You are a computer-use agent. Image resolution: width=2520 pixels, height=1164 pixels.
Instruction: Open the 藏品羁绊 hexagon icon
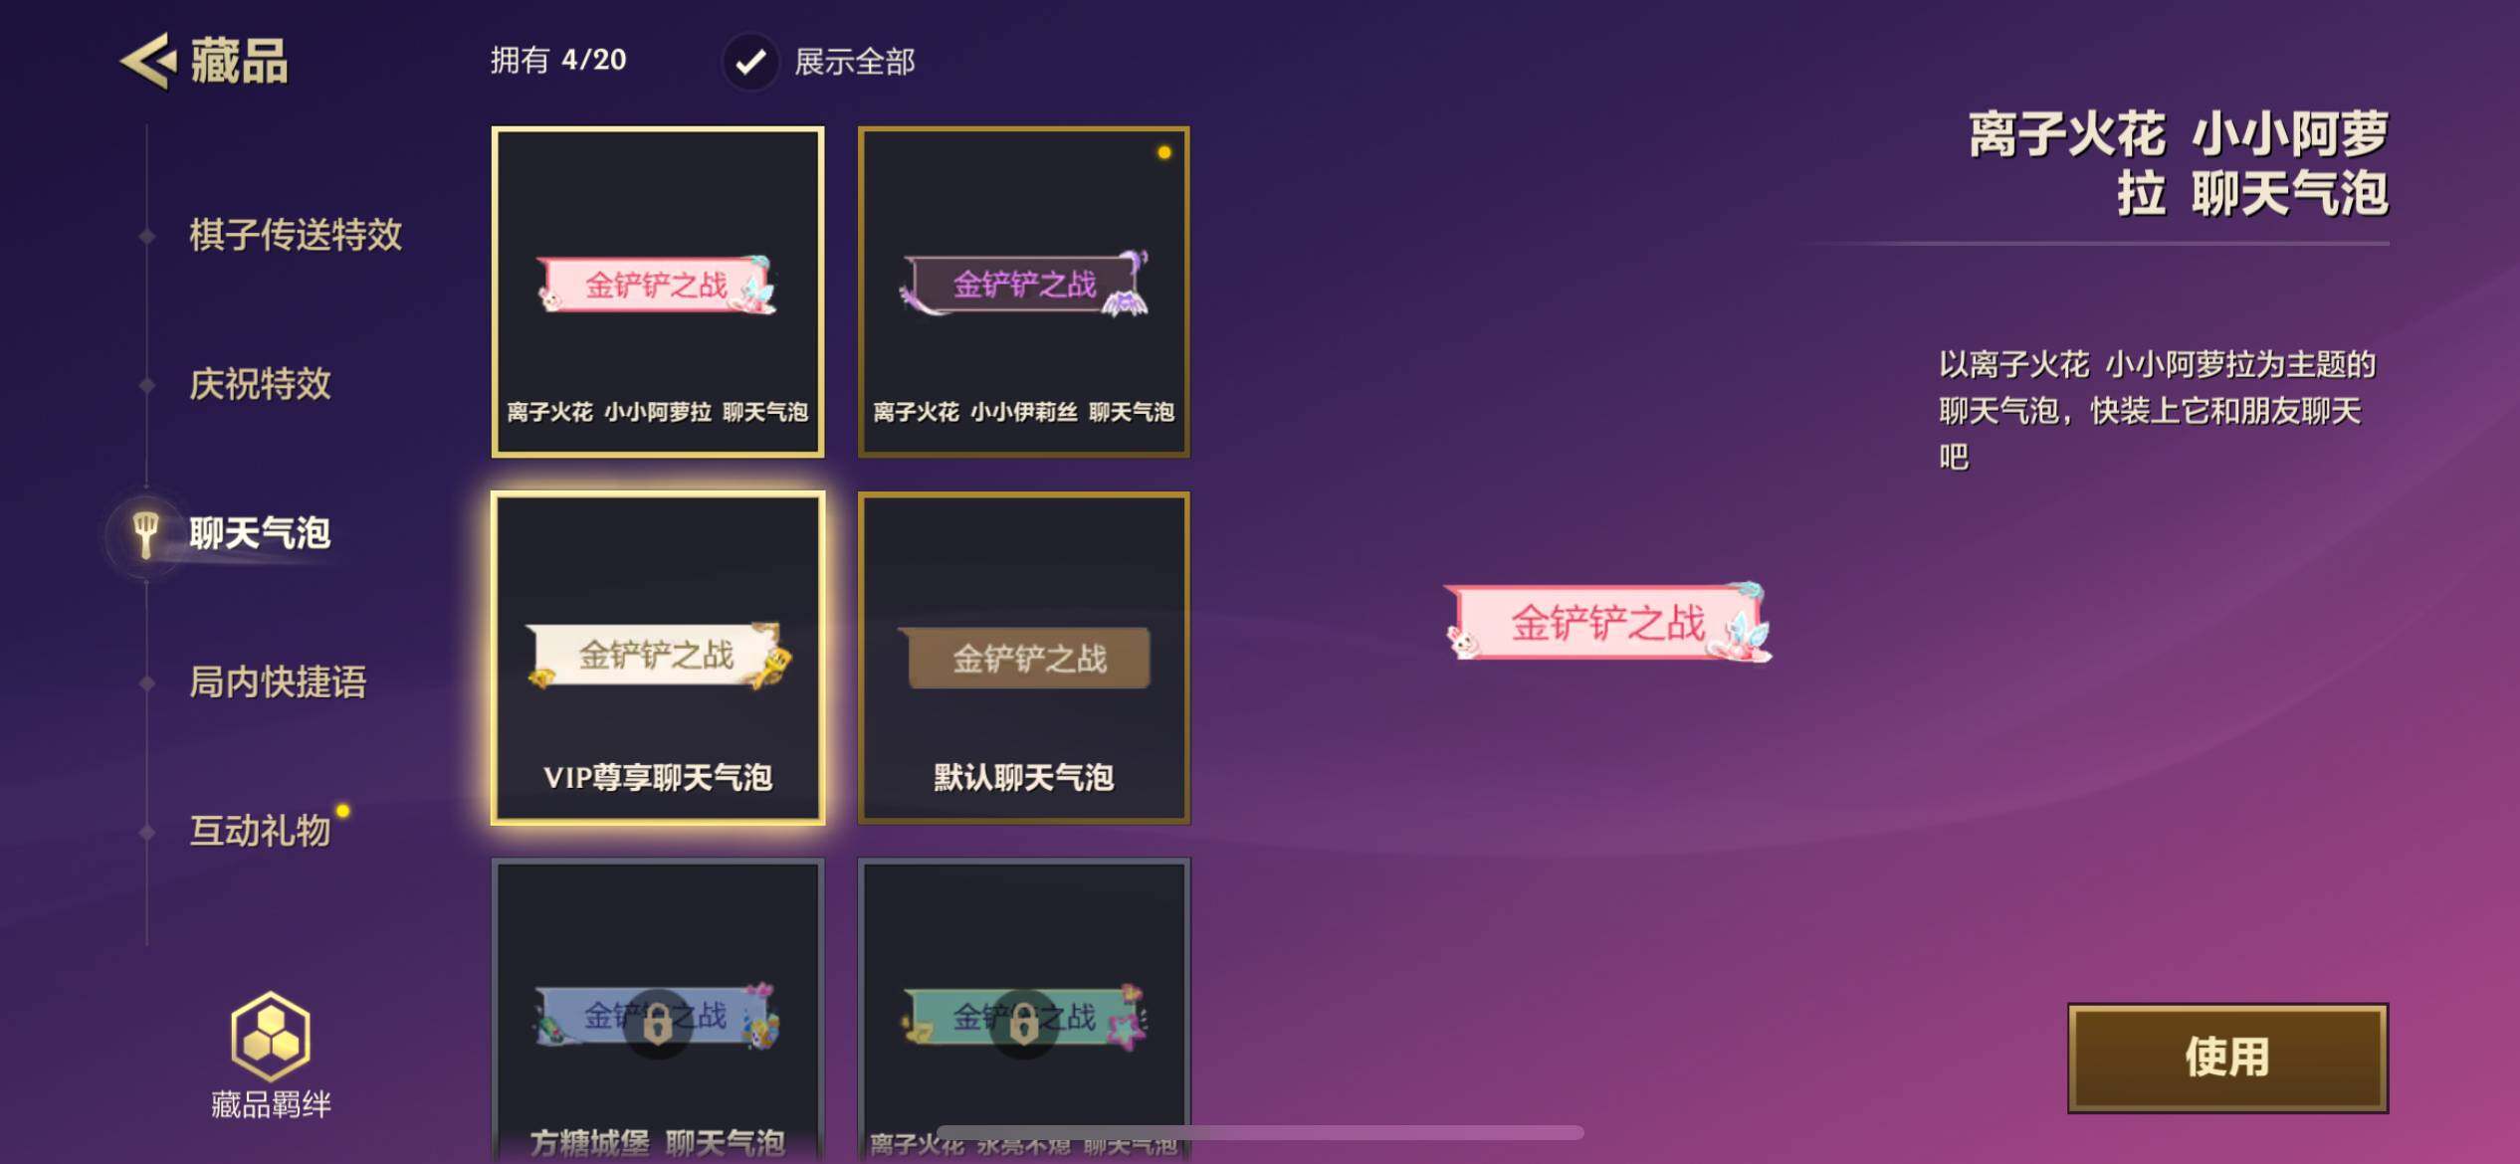coord(271,1037)
